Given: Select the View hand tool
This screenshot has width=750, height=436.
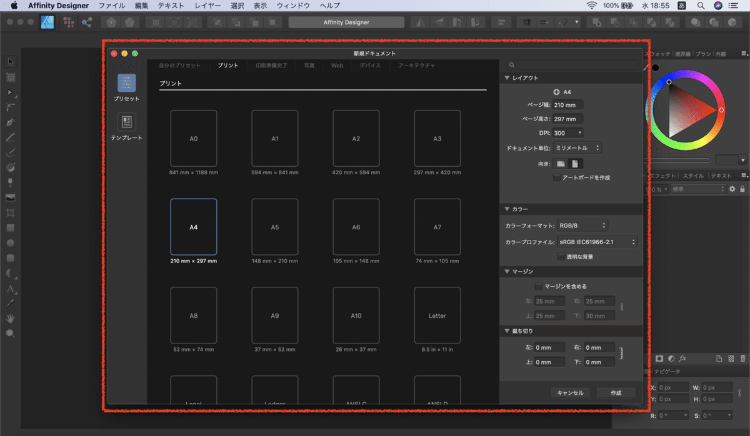Looking at the screenshot, I should click(11, 319).
